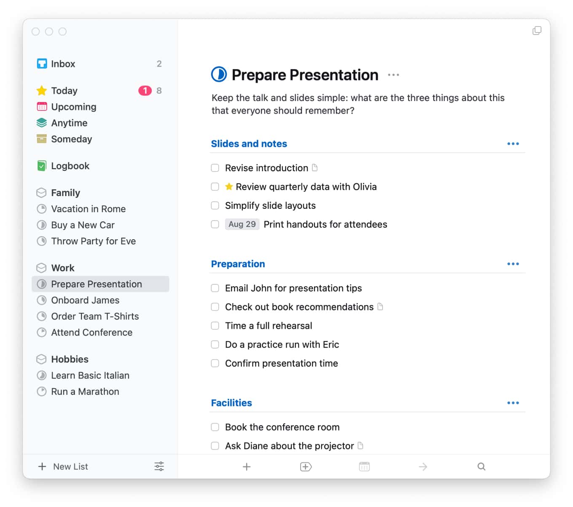Click the Prepare Presentation title
Screen dimensions: 573x507
click(x=305, y=75)
